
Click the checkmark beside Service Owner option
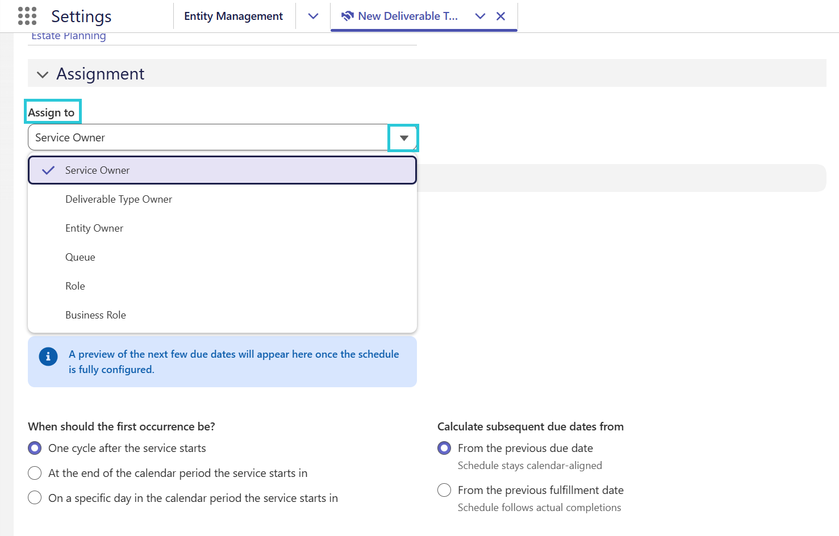click(49, 170)
